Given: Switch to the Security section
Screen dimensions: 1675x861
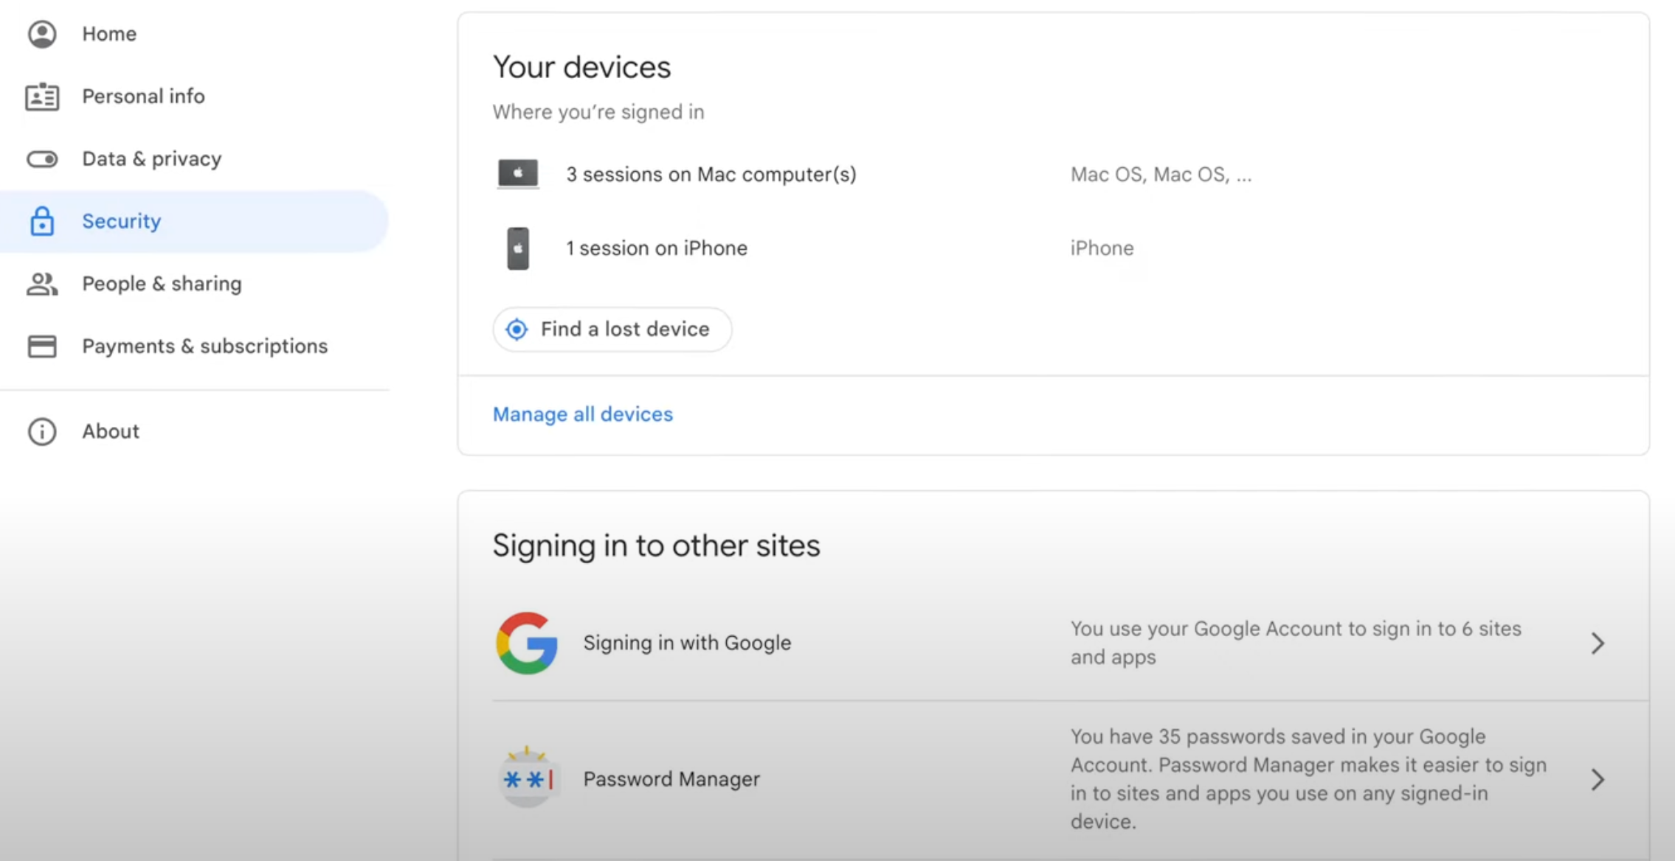Looking at the screenshot, I should pos(121,220).
